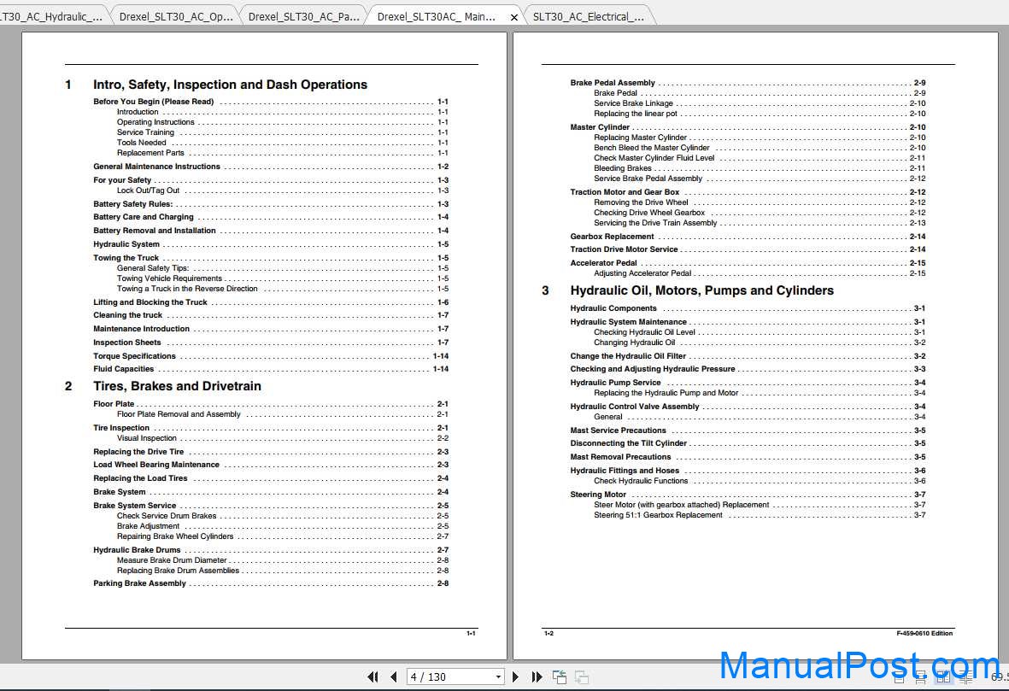Screen dimensions: 1009x691
Task: Click the 'Measure Brake Drum Diameter' entry
Action: [283, 560]
